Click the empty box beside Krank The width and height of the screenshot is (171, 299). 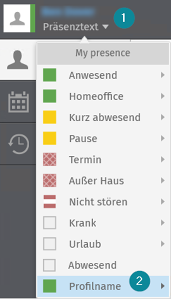[x=49, y=222]
